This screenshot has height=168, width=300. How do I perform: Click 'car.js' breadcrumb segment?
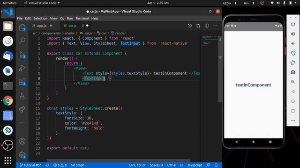(86, 33)
